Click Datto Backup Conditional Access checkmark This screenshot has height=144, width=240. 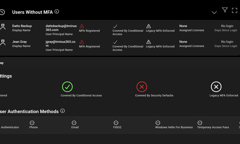tap(115, 26)
